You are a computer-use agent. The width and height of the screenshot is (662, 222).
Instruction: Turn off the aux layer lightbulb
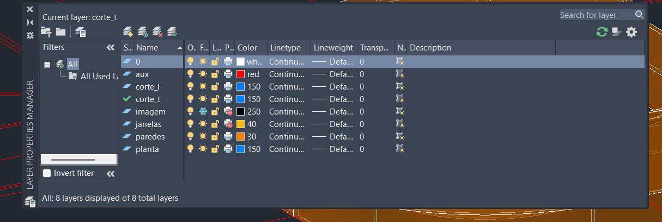click(x=191, y=74)
